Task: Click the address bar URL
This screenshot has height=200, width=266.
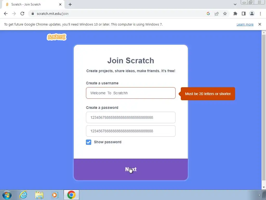Action: (52, 14)
